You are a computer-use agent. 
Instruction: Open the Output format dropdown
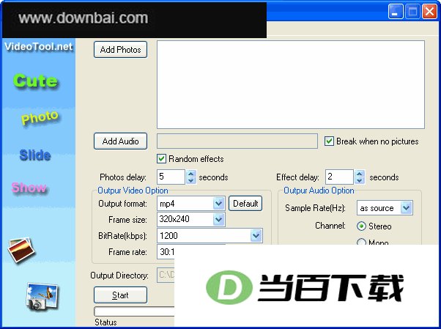tap(218, 203)
